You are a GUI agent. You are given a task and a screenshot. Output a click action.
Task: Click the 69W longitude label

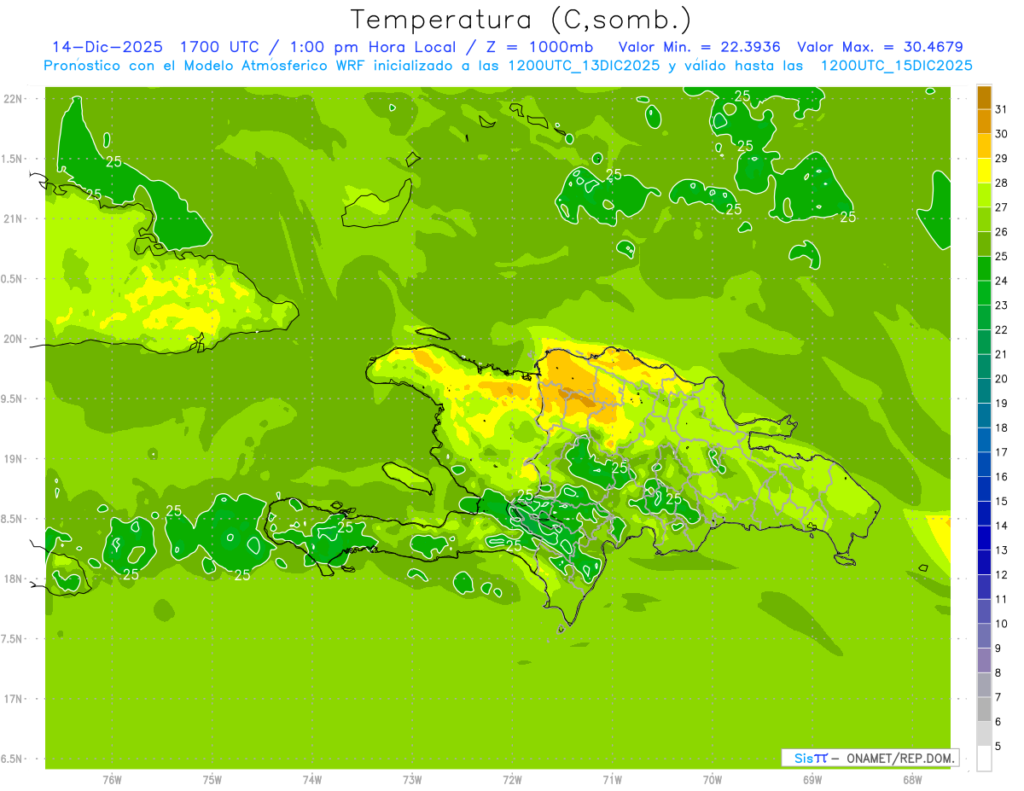pos(812,779)
